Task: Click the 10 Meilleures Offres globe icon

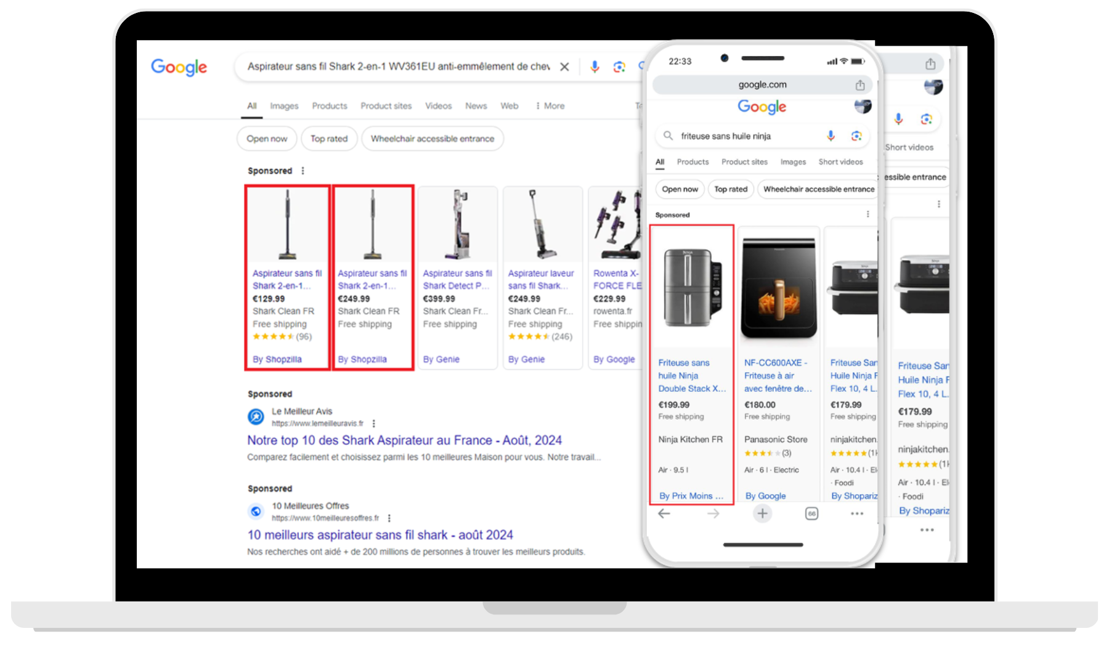Action: click(256, 511)
